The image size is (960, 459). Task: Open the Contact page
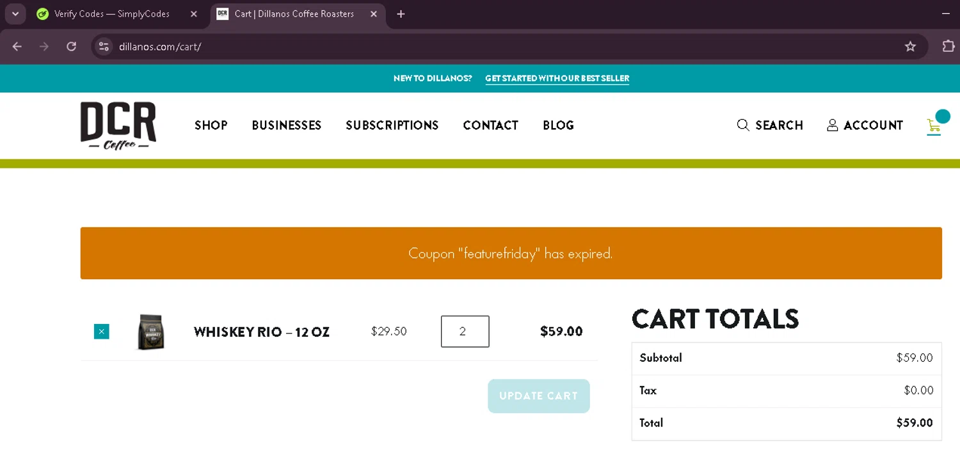click(x=491, y=125)
